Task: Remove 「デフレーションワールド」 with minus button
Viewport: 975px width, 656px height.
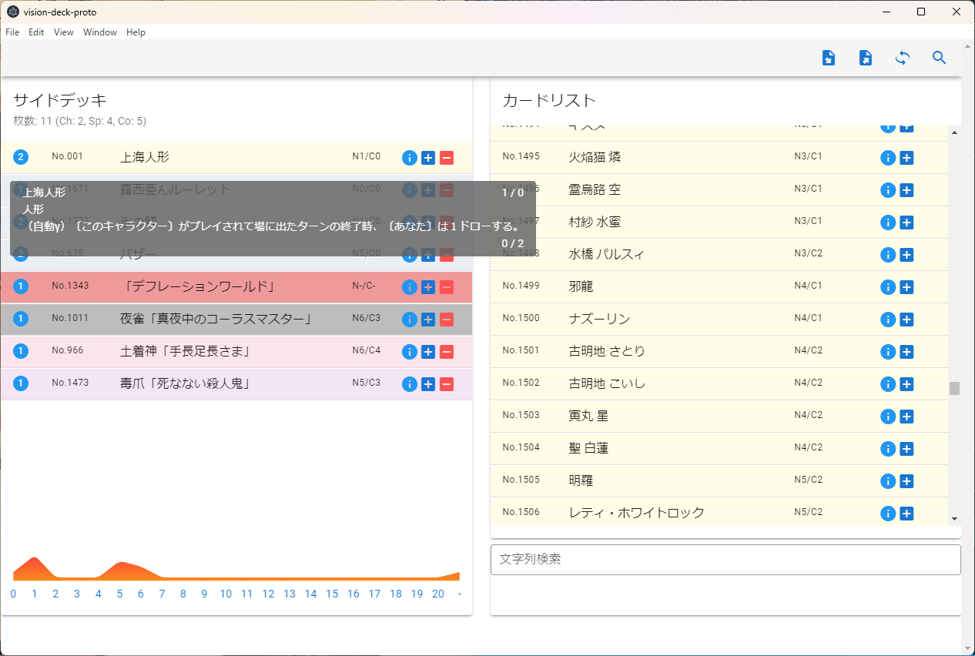Action: click(x=447, y=287)
